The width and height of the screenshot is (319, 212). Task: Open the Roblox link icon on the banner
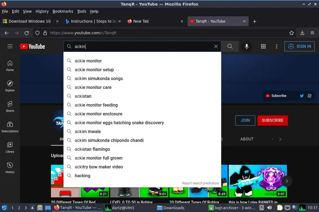[309, 96]
